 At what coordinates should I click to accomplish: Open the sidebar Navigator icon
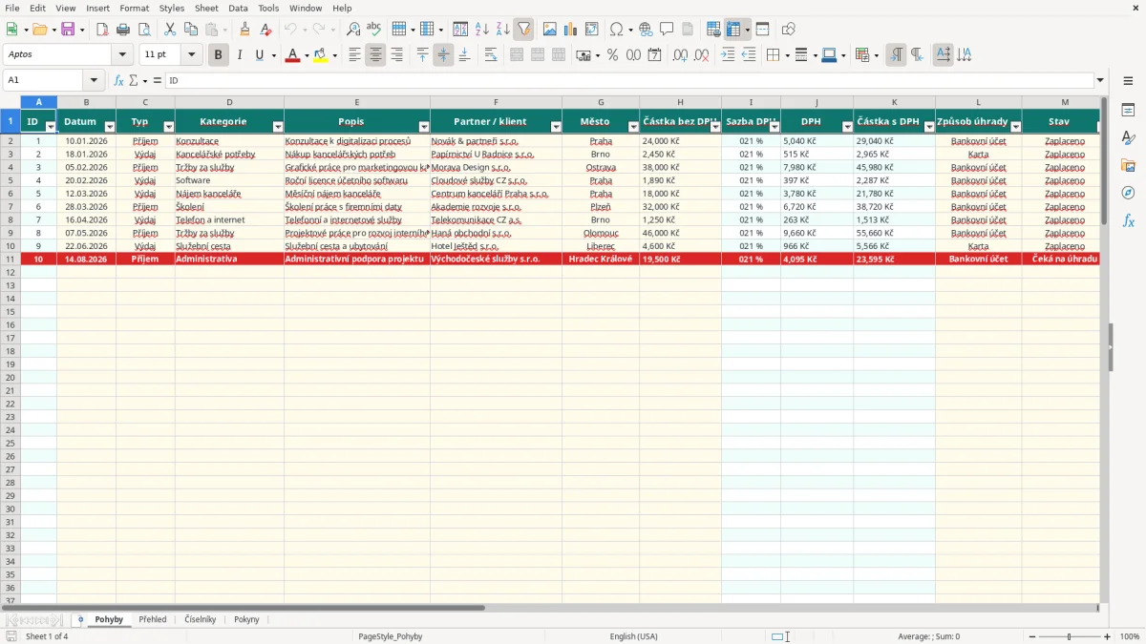[x=1128, y=193]
